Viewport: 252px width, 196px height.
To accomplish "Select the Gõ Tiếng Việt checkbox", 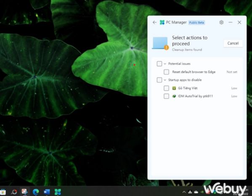I will coord(166,88).
